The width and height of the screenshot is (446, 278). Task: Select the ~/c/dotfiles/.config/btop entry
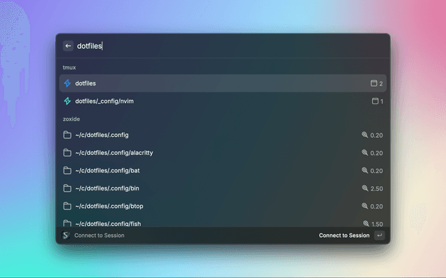(209, 206)
